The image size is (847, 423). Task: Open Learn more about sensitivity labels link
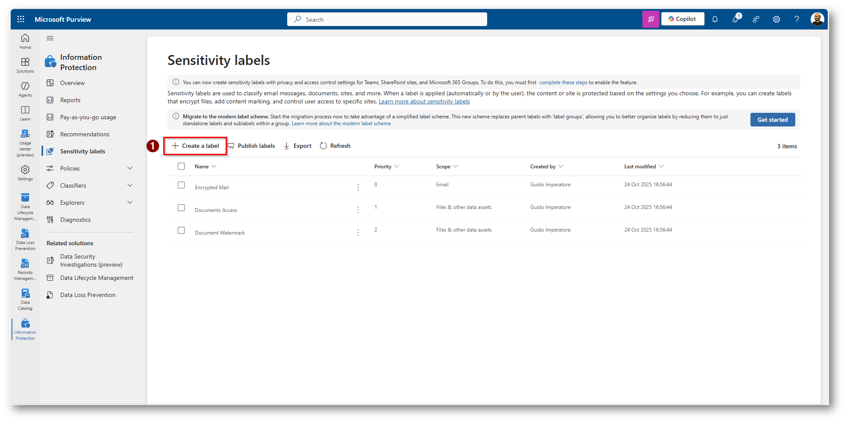424,102
